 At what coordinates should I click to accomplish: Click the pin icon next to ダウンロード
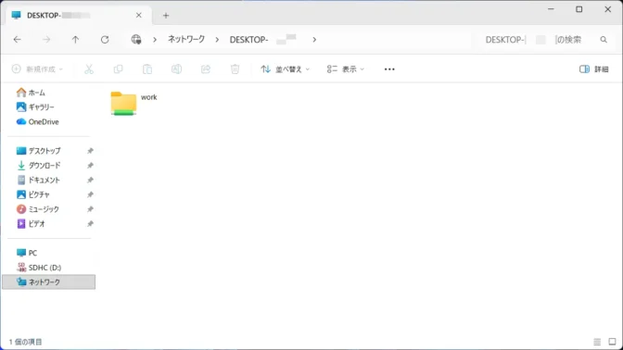coord(90,166)
